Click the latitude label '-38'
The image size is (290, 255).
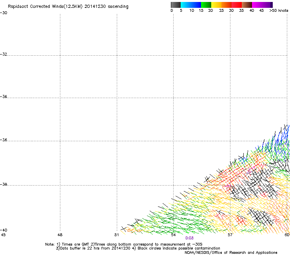4,184
